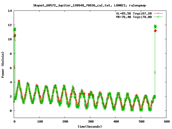Click y-axis tick label 4
The image size is (172, 129).
tap(11, 82)
